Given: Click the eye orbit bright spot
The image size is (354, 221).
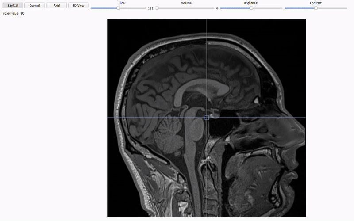Looking at the screenshot, I should coord(256,101).
